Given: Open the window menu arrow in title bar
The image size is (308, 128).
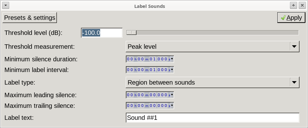Looking at the screenshot, I should point(6,5).
